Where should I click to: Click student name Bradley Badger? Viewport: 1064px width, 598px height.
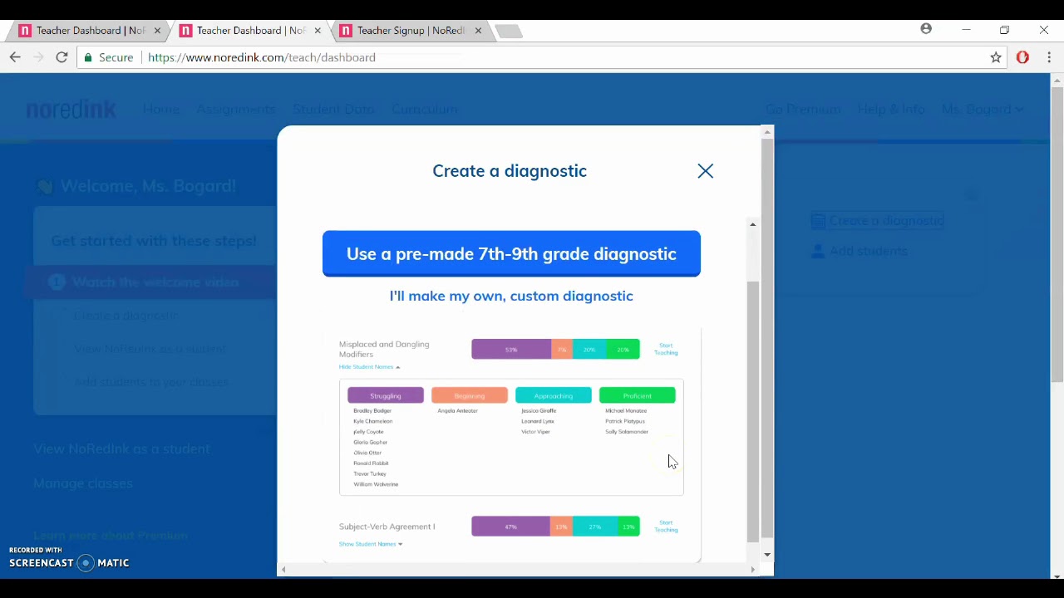coord(372,410)
